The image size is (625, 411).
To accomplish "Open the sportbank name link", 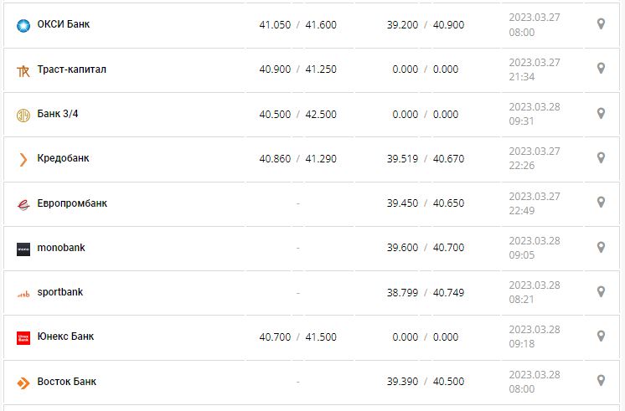I will tap(60, 292).
